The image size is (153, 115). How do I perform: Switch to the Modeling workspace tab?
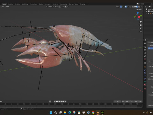tap(11, 4)
